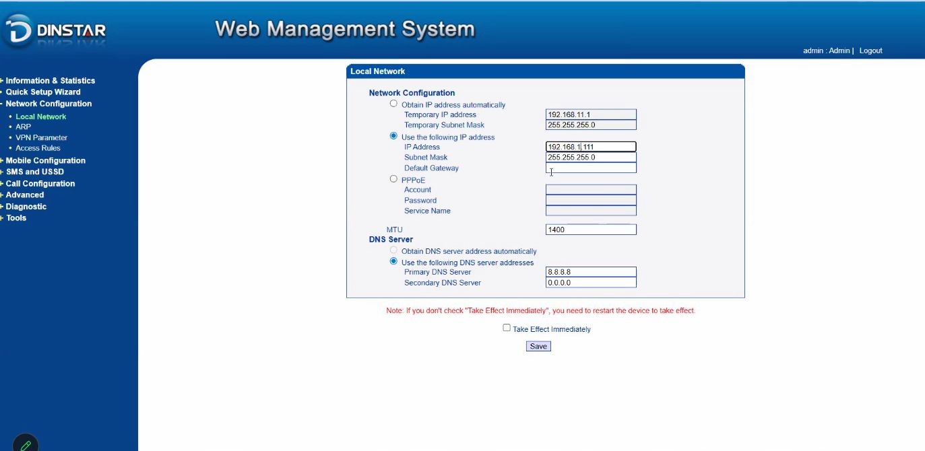Expand the Call Configuration section
Image resolution: width=925 pixels, height=451 pixels.
click(40, 184)
